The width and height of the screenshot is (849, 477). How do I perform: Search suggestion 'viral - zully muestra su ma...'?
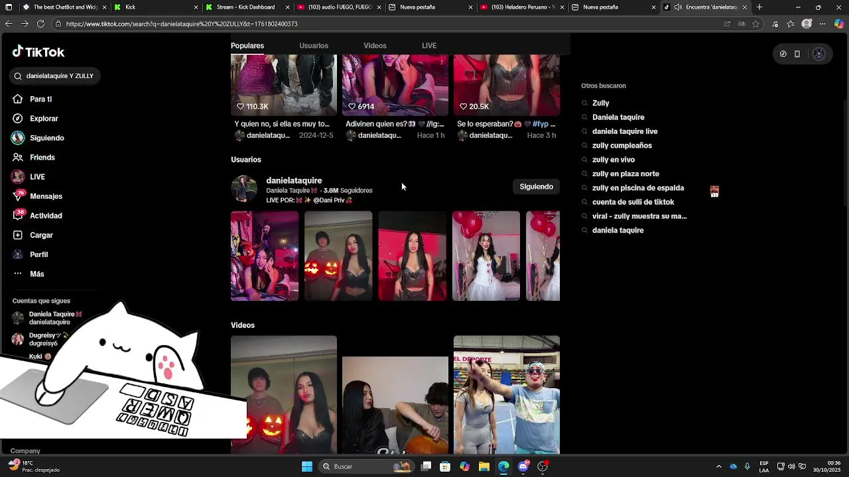[x=639, y=217]
